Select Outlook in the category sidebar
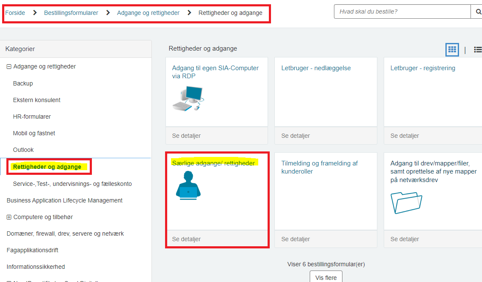 click(x=23, y=150)
